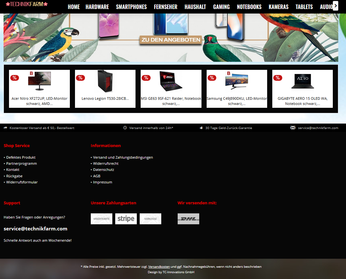Viewport: 346px width, 279px height.
Task: Click the GIGABYTE AERO 15 OLED title
Action: [303, 101]
